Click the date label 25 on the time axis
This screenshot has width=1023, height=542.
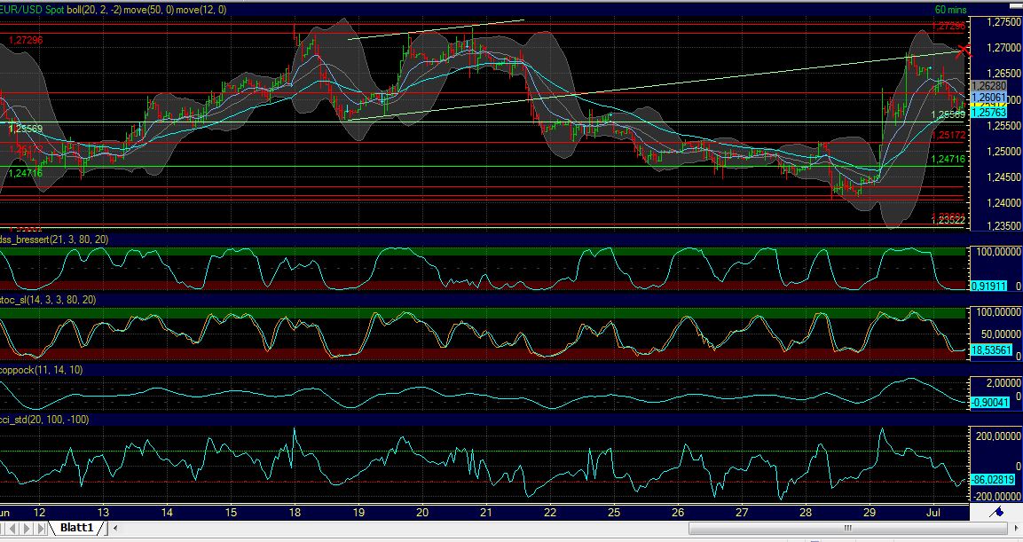pyautogui.click(x=614, y=512)
